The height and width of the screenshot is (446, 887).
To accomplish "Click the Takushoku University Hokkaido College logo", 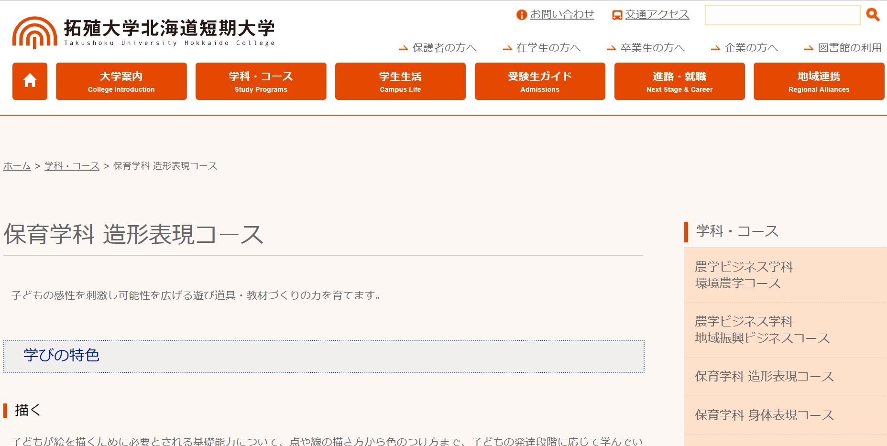I will click(143, 33).
